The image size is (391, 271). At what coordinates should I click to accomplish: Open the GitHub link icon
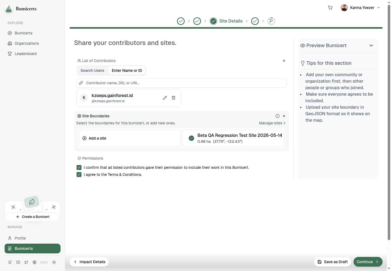[x=10, y=262]
